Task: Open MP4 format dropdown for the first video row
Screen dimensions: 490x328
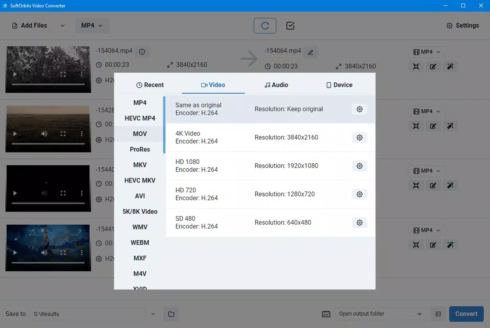Action: [427, 52]
